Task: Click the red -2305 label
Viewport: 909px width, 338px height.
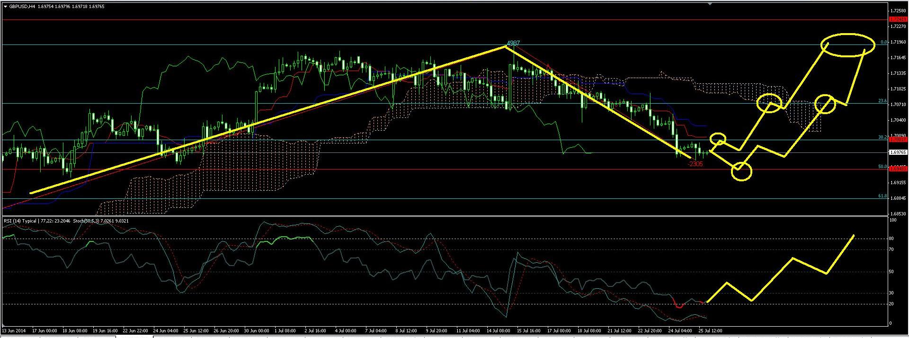Action: coord(695,164)
